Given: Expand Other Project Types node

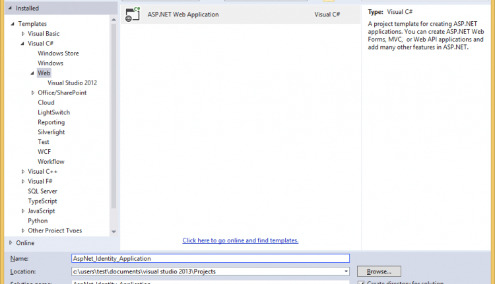Looking at the screenshot, I should [x=22, y=231].
